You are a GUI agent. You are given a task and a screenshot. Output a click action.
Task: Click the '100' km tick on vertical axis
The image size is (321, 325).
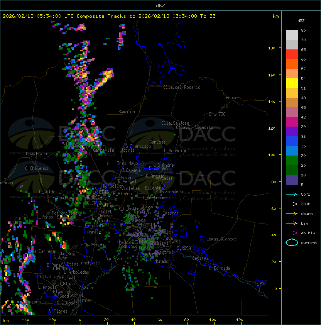[x=272, y=155]
